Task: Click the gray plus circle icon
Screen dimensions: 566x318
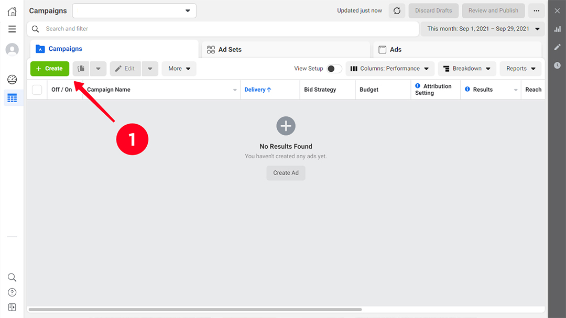Action: 286,126
